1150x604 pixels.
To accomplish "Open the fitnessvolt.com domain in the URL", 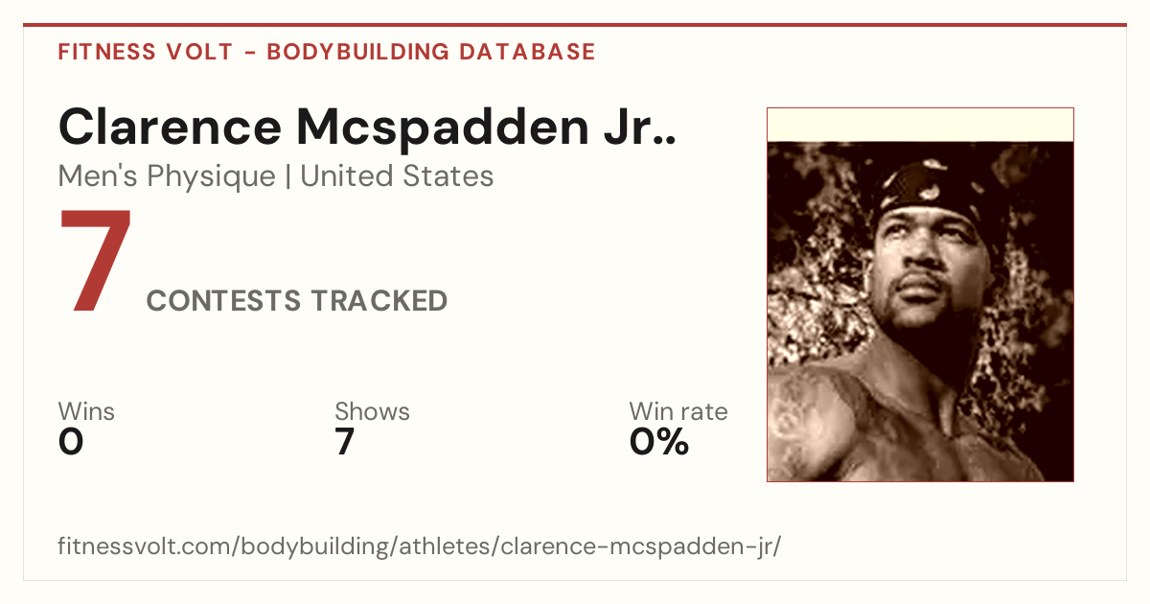I will (x=140, y=547).
